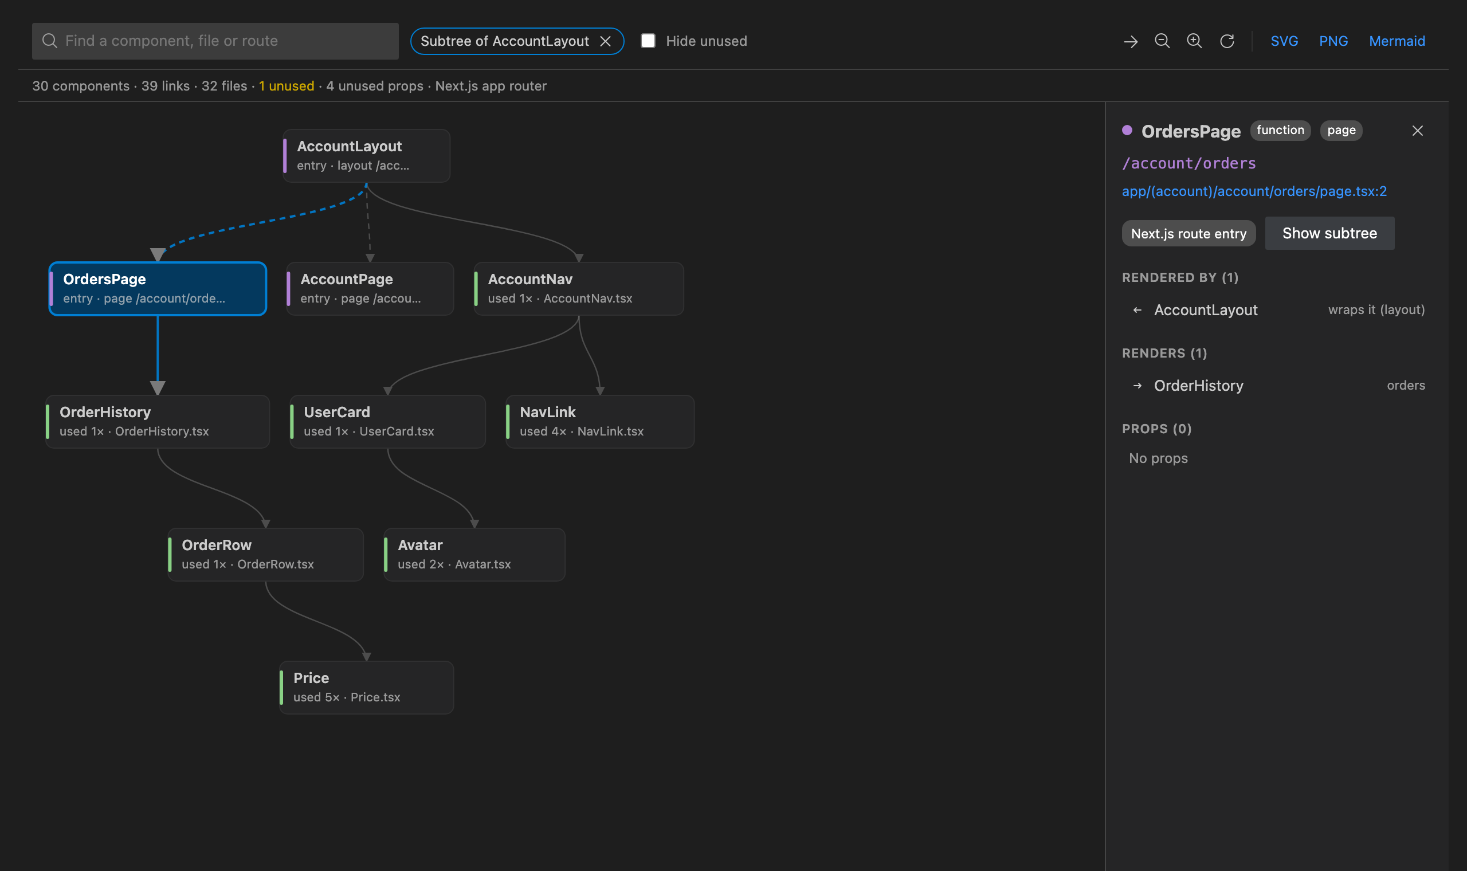Image resolution: width=1467 pixels, height=871 pixels.
Task: Select the UserCard graph node
Action: pyautogui.click(x=388, y=421)
